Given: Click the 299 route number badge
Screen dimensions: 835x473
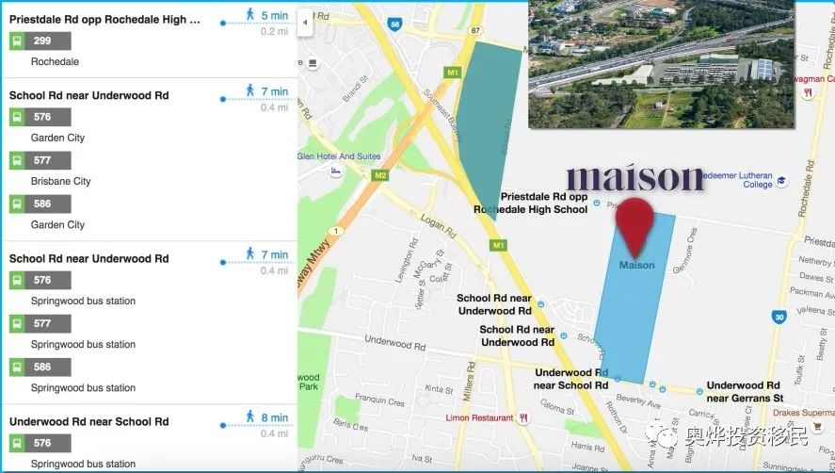Looking at the screenshot, I should pyautogui.click(x=48, y=41).
